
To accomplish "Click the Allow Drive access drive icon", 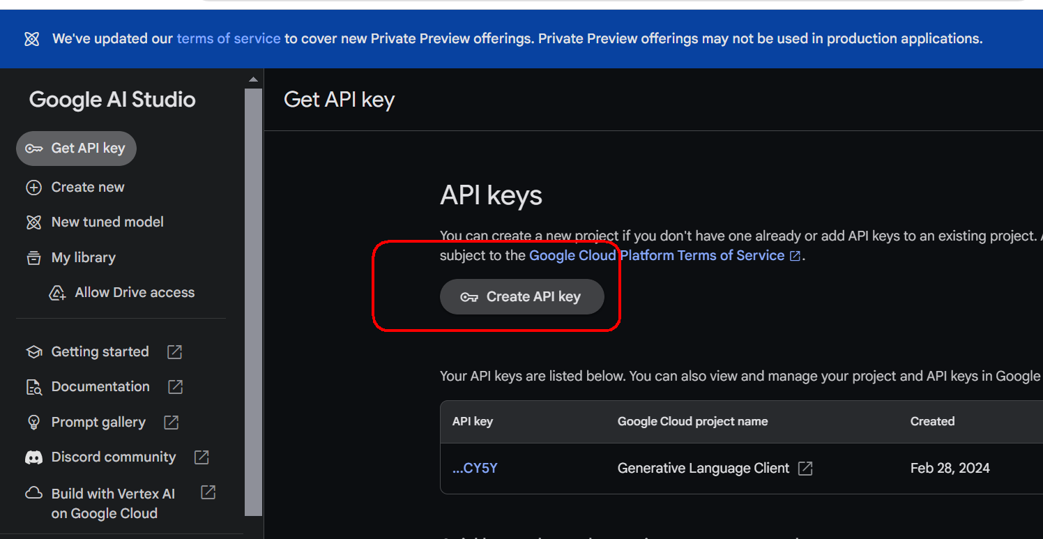I will coord(57,293).
